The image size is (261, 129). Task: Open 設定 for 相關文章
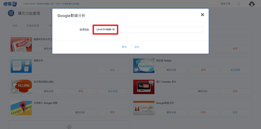click(112, 70)
